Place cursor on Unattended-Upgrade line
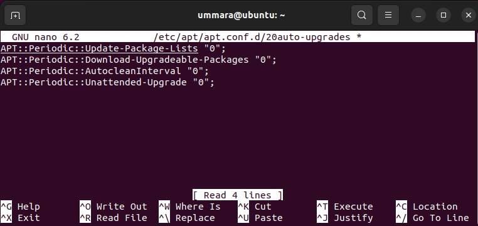The height and width of the screenshot is (226, 478). [x=107, y=82]
